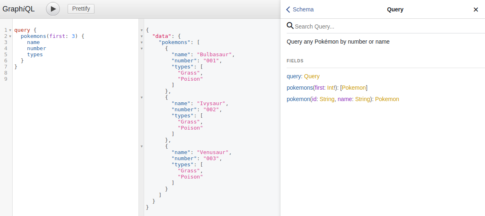485x216 pixels.
Task: Click the "001" number value
Action: pyautogui.click(x=211, y=61)
